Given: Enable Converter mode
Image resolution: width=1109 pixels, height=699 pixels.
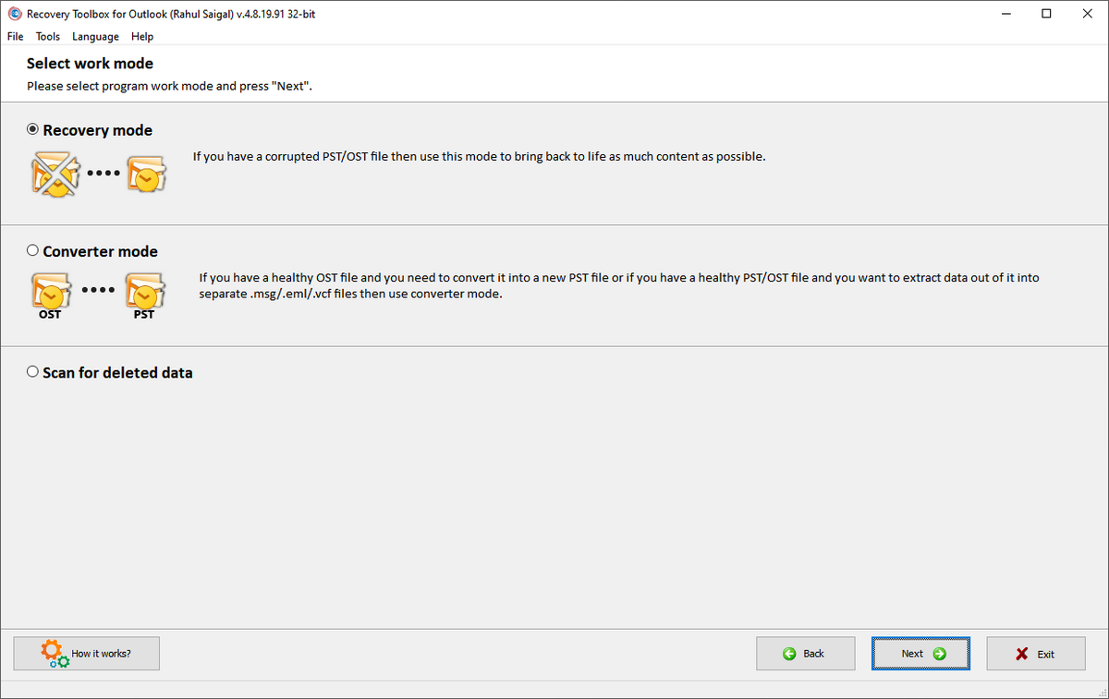Looking at the screenshot, I should point(32,249).
